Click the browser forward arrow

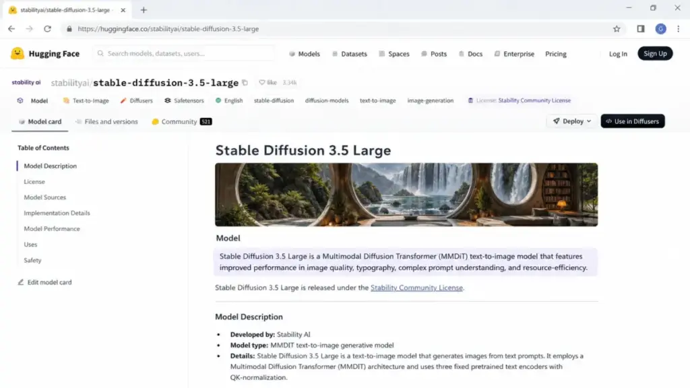29,28
